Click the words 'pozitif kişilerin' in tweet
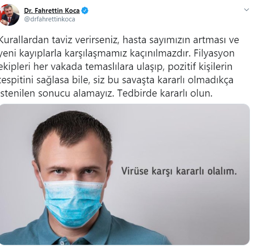 coord(200,67)
